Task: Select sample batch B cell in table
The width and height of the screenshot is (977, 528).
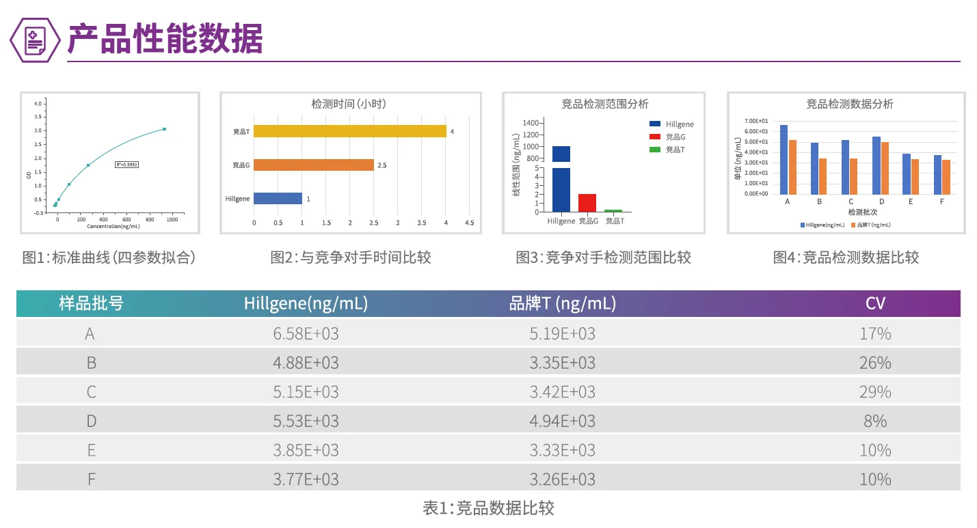Action: 92,363
